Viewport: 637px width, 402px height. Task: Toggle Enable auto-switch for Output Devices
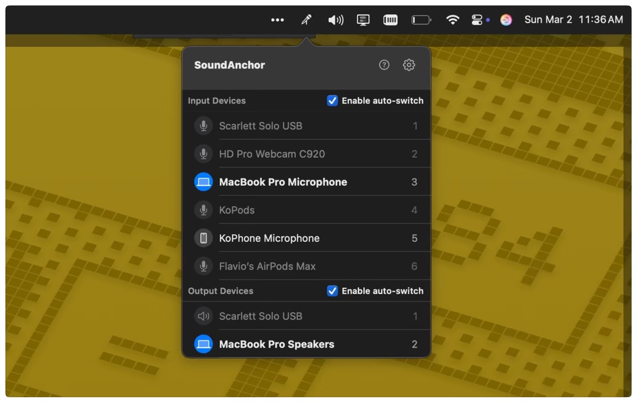(332, 291)
